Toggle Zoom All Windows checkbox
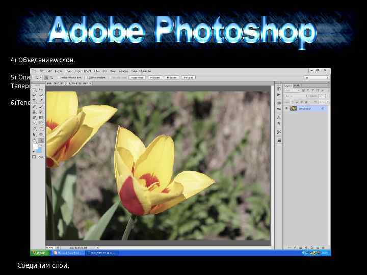Screen dimensions: 367x275 (x=86, y=77)
